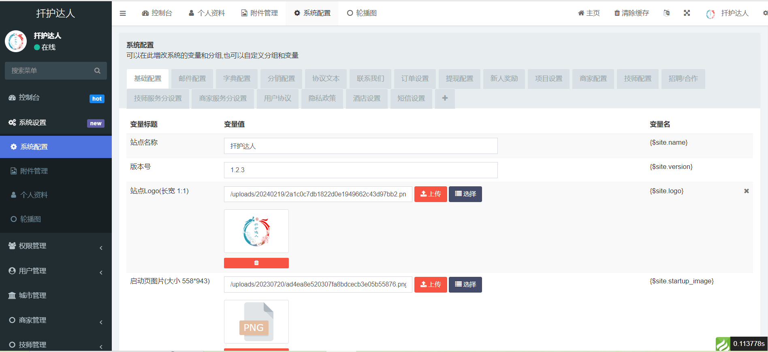Click the site logo preview thumbnail

(x=256, y=231)
